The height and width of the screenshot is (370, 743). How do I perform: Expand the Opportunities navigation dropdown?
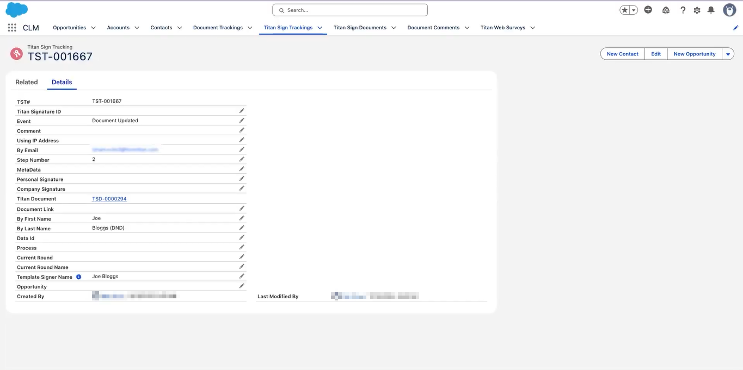[x=93, y=27]
